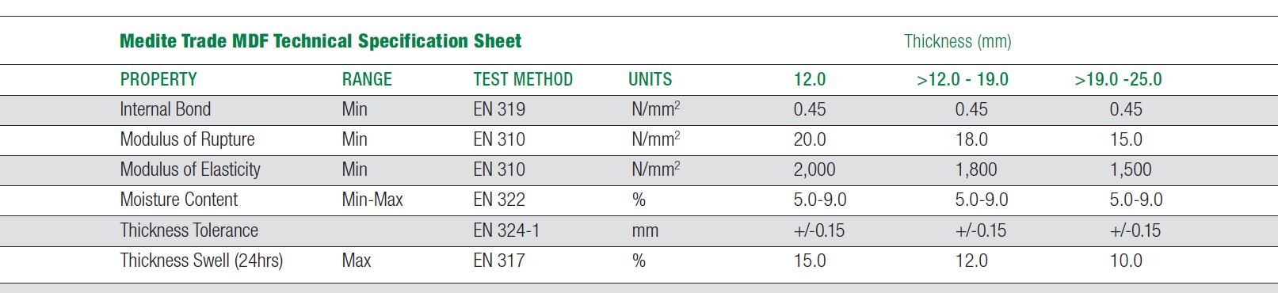Viewport: 1278px width, 293px height.
Task: Select the Moisture Content row label
Action: tap(179, 200)
